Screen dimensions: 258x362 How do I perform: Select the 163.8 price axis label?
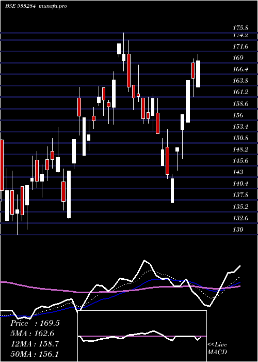coord(240,81)
